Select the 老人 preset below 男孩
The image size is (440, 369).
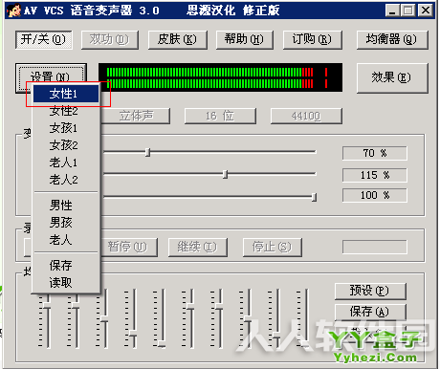click(66, 240)
